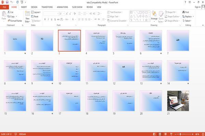
Task: Toggle Bold formatting button
Action: (45, 19)
